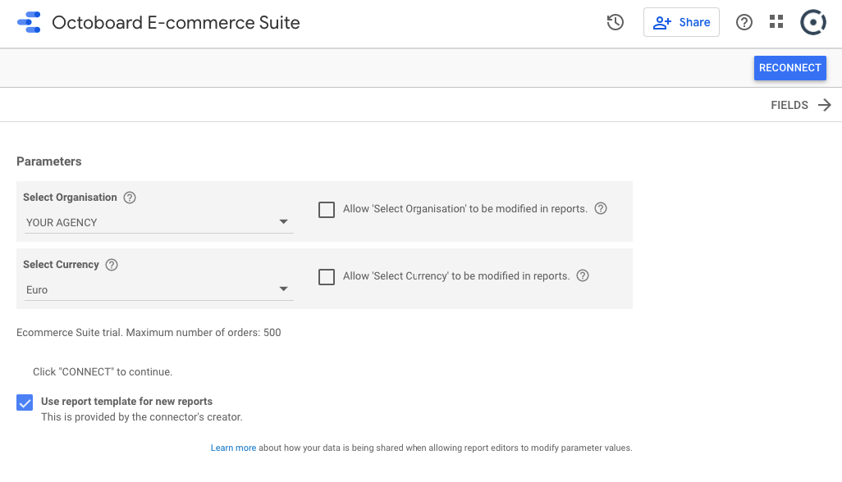The width and height of the screenshot is (842, 482).
Task: Click the arrow icon next to FIELDS
Action: pyautogui.click(x=824, y=105)
